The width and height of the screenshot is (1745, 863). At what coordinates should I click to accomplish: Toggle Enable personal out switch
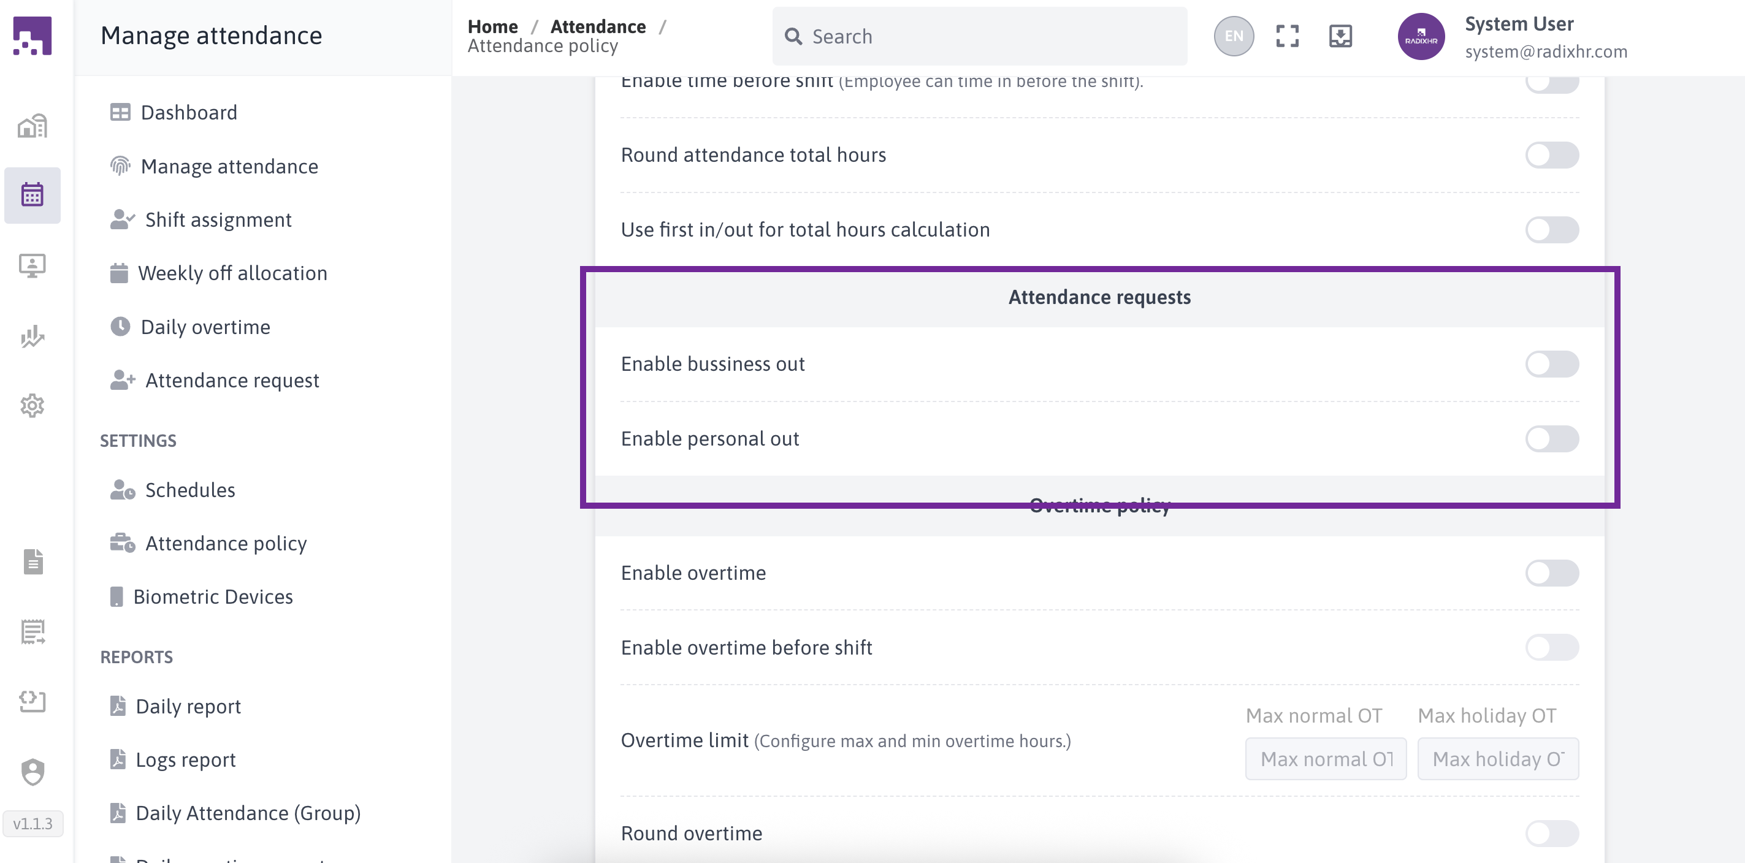coord(1551,438)
